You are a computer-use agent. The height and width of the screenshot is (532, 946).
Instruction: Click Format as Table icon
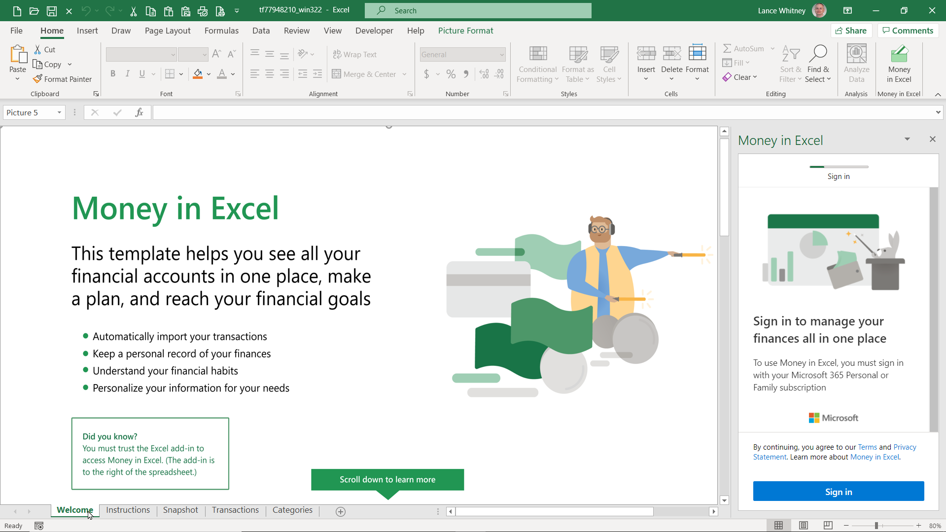tap(578, 54)
